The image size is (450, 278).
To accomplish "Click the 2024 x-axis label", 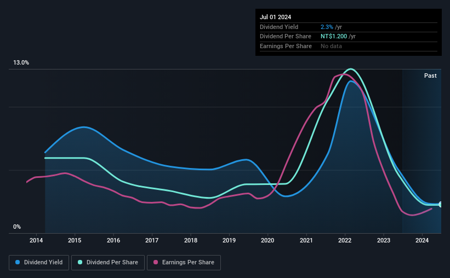I will [x=422, y=240].
